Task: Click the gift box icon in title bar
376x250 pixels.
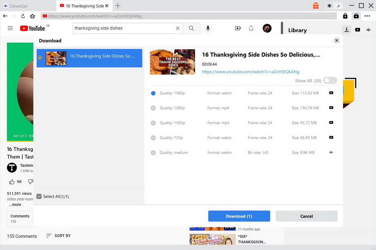Action: [316, 6]
